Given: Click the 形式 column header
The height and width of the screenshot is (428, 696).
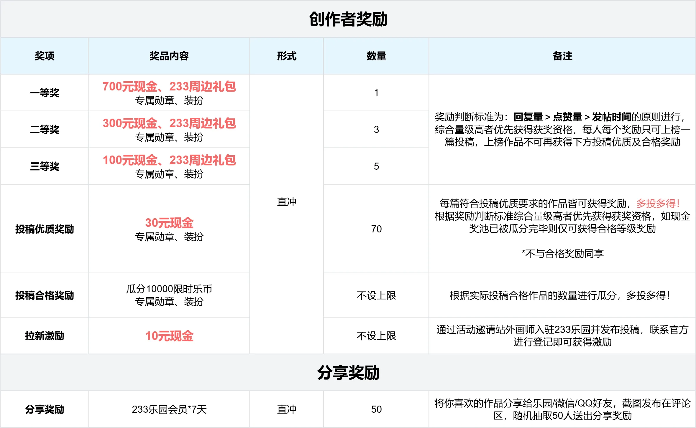Looking at the screenshot, I should (x=287, y=56).
